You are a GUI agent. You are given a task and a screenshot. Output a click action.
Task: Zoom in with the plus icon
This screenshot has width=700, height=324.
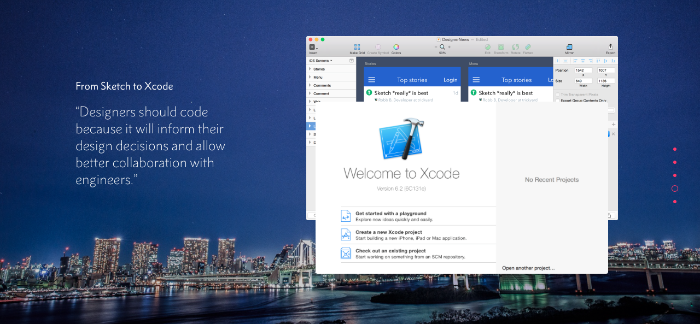[449, 47]
